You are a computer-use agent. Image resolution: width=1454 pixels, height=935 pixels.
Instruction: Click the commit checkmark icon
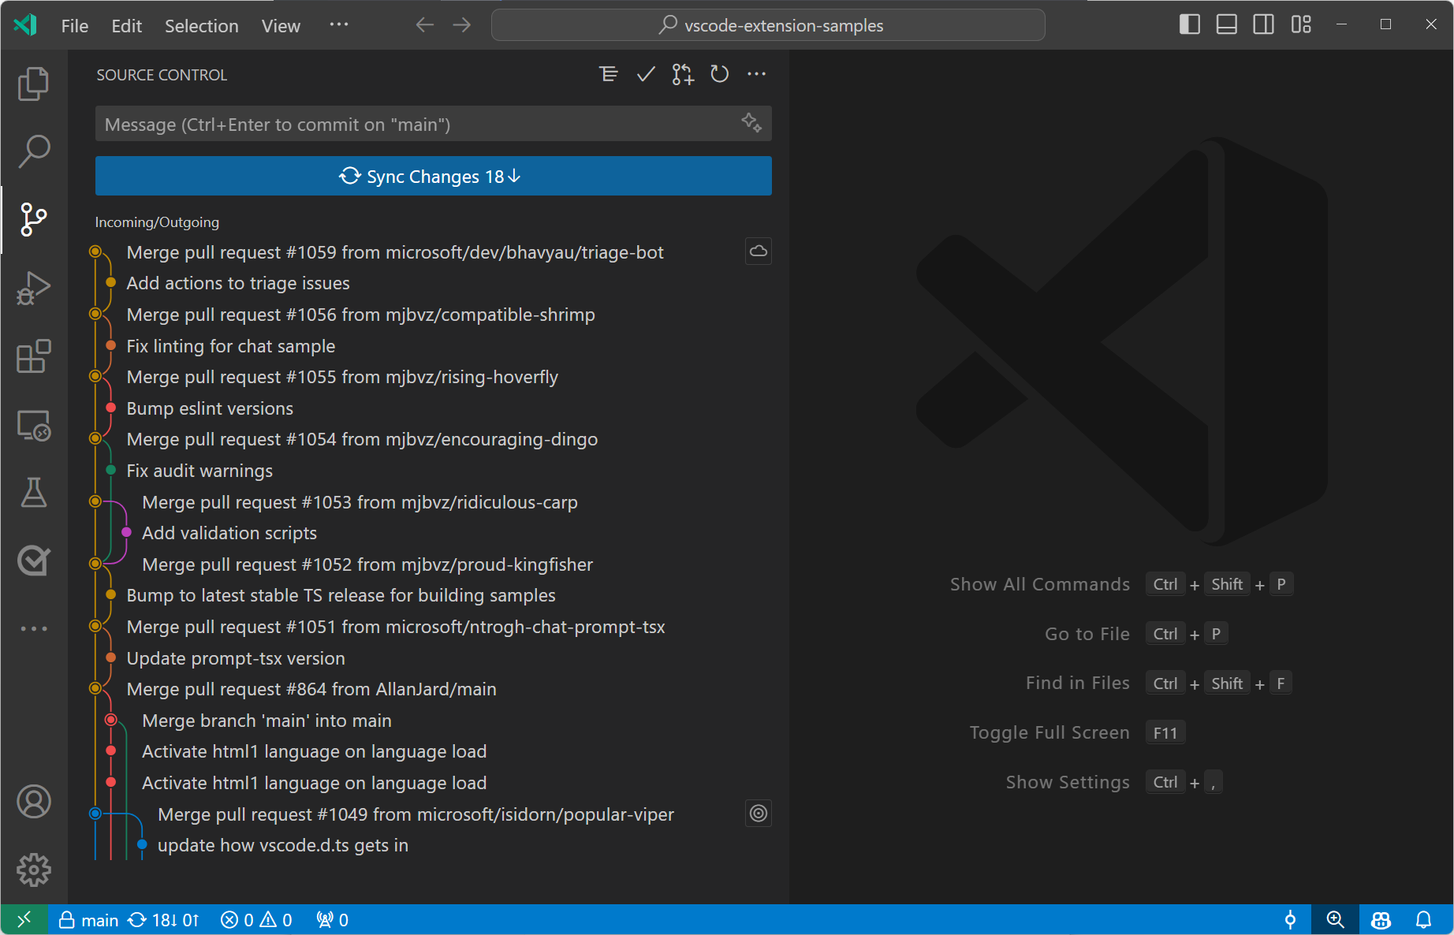pyautogui.click(x=646, y=74)
